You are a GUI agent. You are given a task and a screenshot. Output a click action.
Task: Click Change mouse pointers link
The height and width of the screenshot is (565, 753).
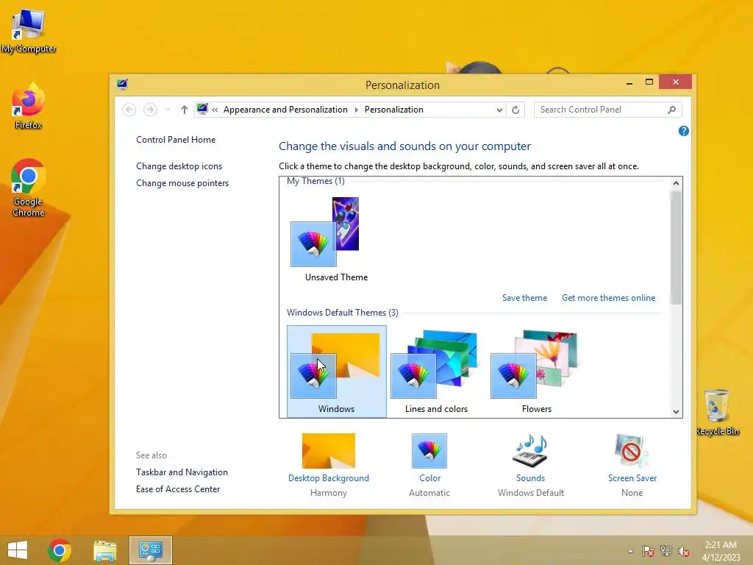coord(182,183)
